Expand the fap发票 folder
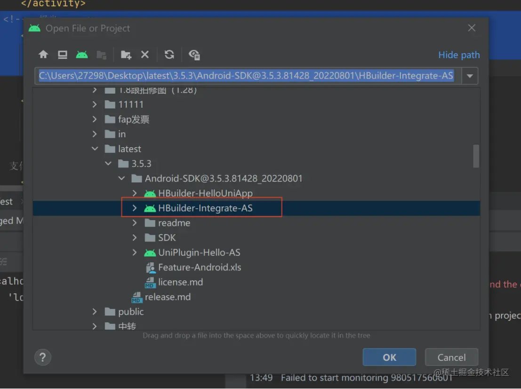The width and height of the screenshot is (521, 389). [x=95, y=119]
